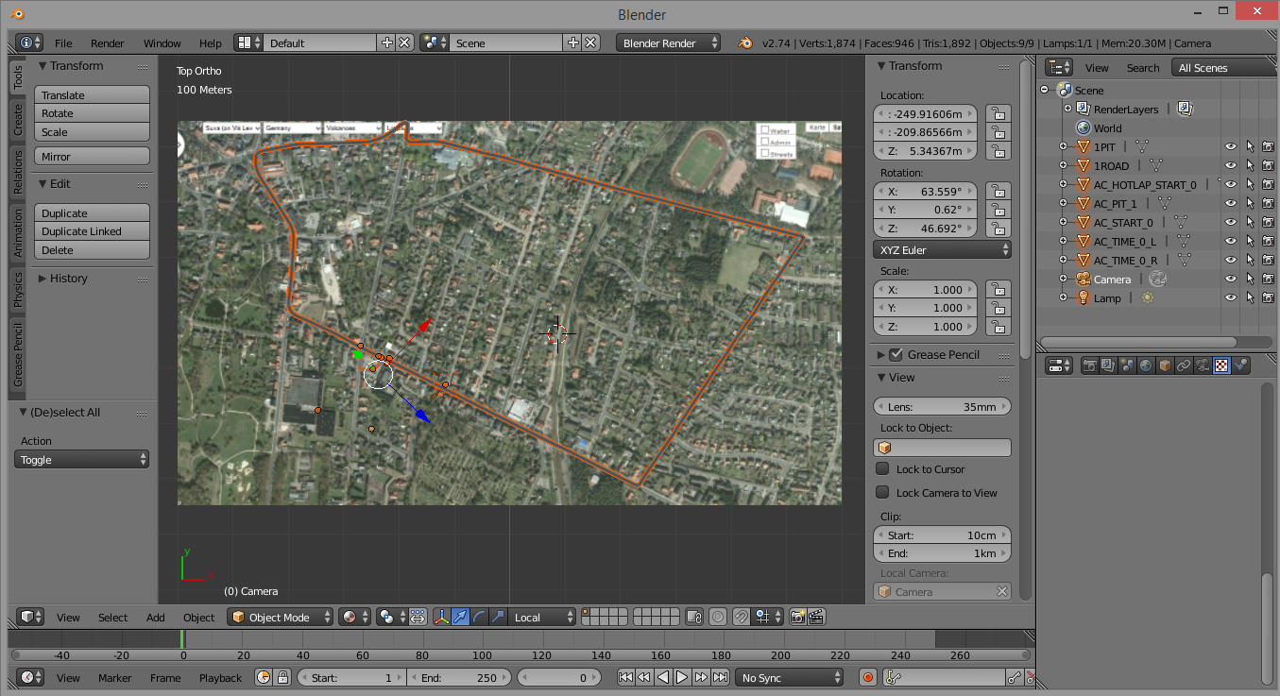Open the Local transform orientation dropdown

point(541,617)
